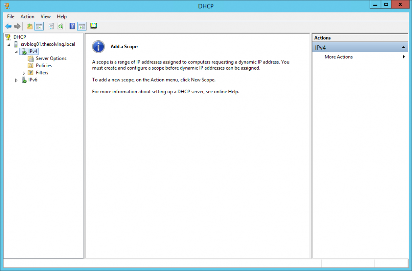The width and height of the screenshot is (412, 271).
Task: Expand the Filters tree node
Action: [x=23, y=72]
